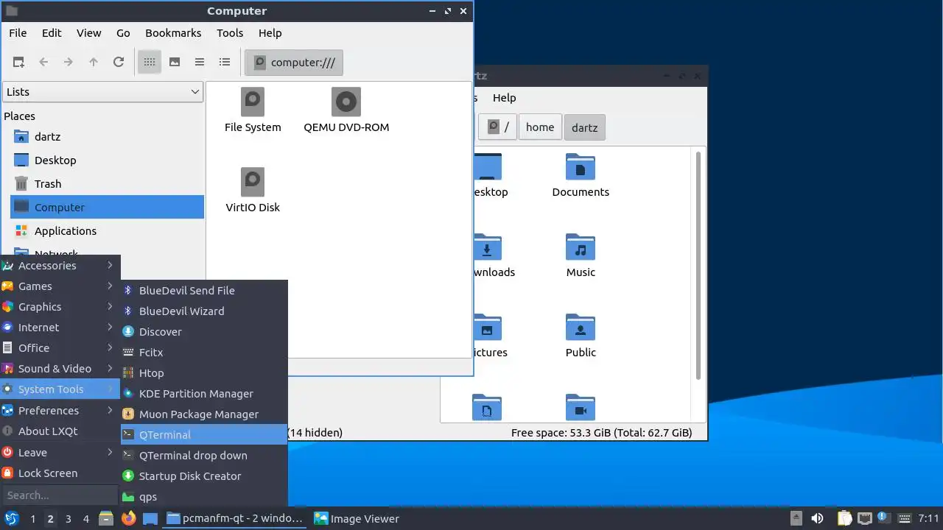Expand the System Tools submenu
Viewport: 943px width, 530px height.
tap(60, 389)
